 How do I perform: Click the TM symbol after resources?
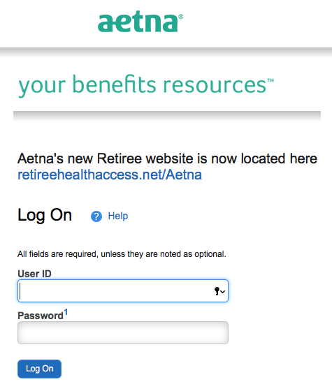tap(270, 80)
